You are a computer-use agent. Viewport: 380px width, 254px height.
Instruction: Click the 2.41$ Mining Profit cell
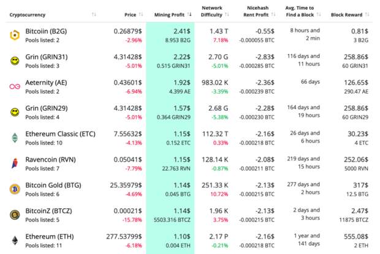[182, 31]
